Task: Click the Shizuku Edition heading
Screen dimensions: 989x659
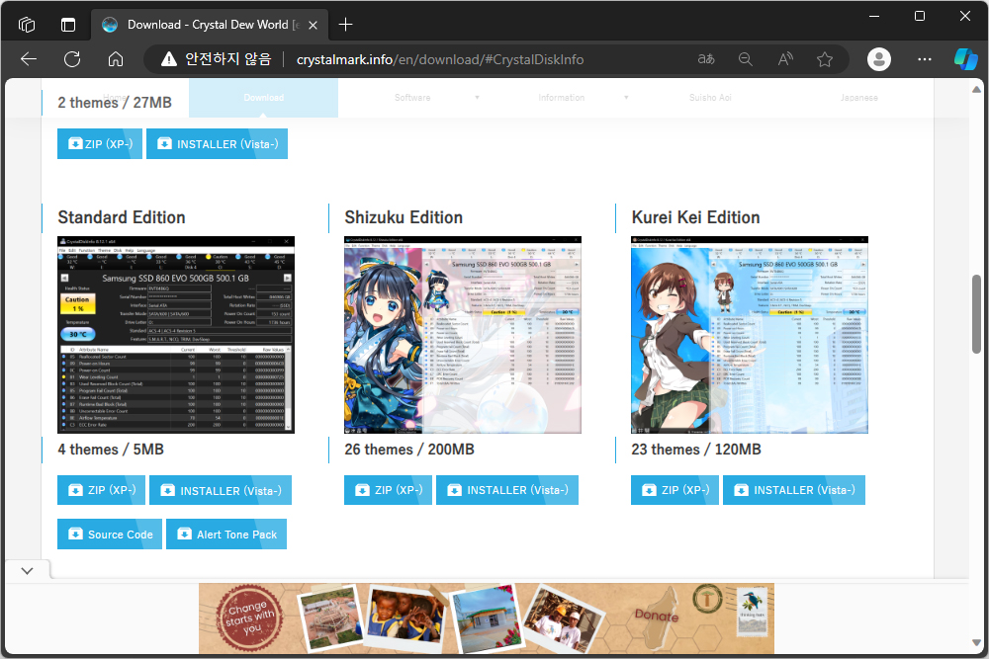Action: click(404, 217)
